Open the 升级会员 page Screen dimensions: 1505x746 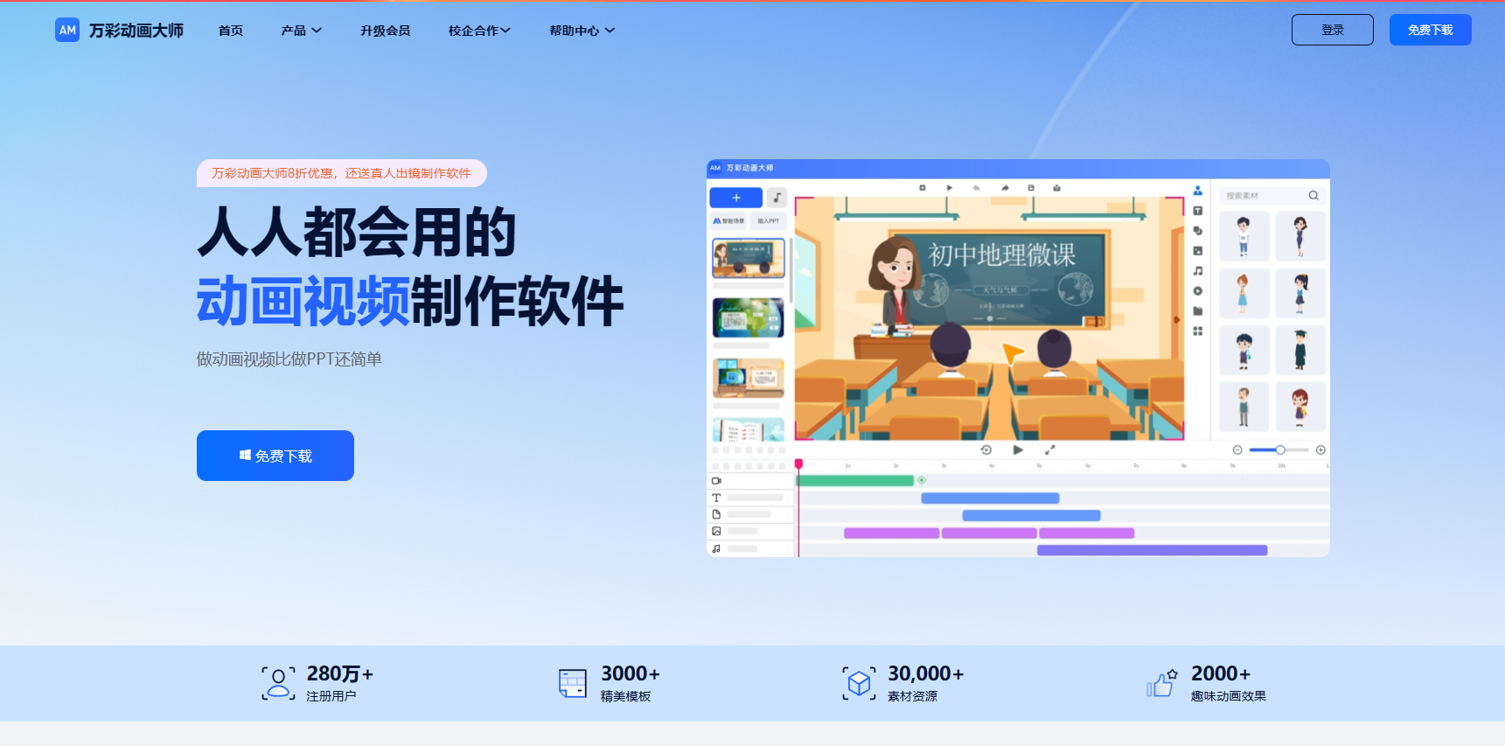tap(386, 31)
